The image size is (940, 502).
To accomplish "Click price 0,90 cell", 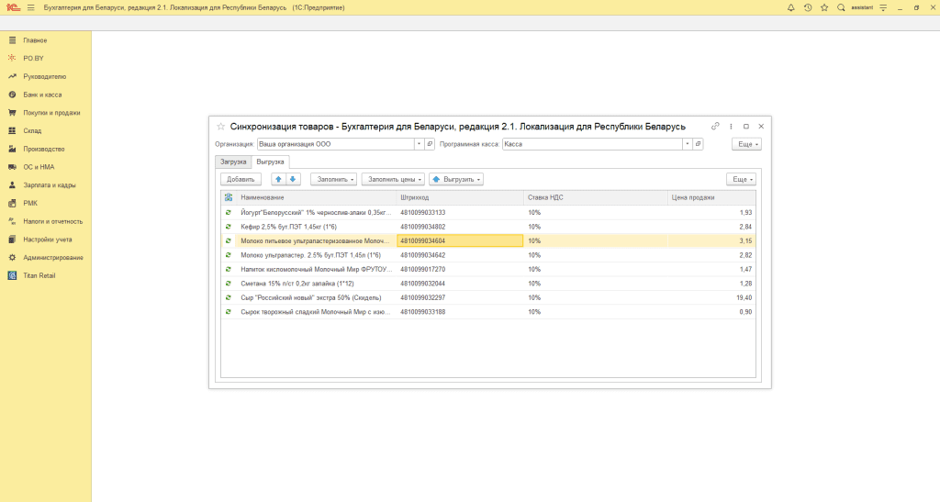I will [711, 312].
